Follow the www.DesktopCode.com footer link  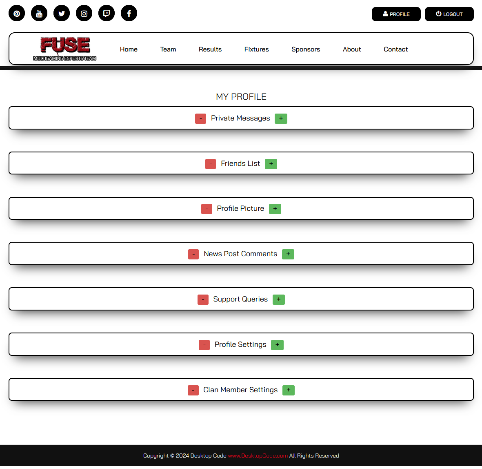(258, 456)
